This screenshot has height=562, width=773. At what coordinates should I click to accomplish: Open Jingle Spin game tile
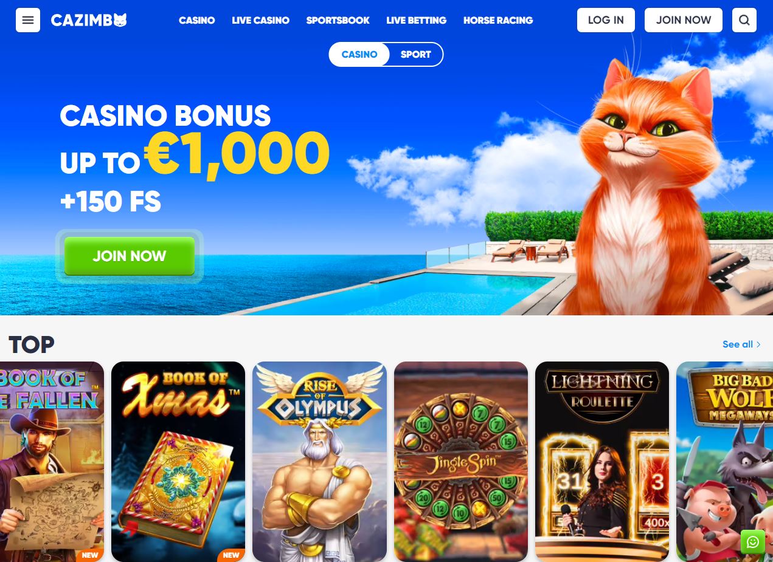[x=461, y=462]
